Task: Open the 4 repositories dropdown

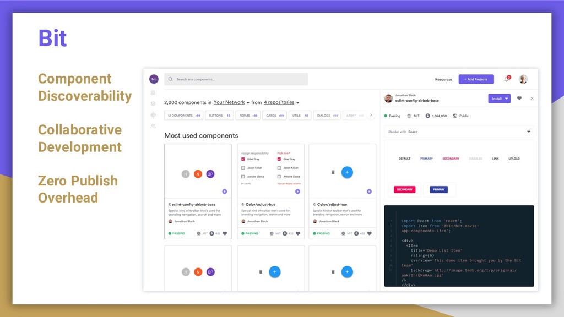Action: (x=281, y=102)
